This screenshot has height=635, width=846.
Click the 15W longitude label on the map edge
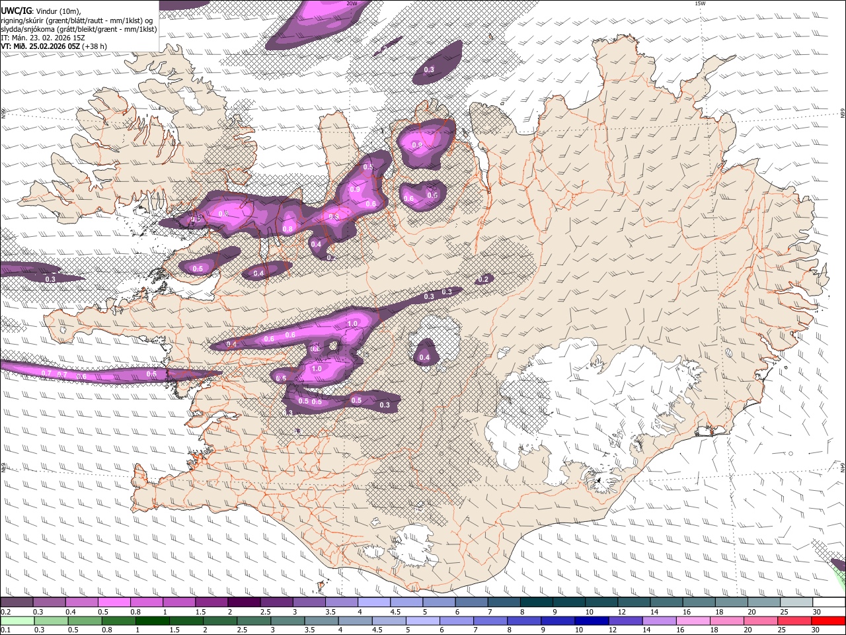pyautogui.click(x=700, y=3)
